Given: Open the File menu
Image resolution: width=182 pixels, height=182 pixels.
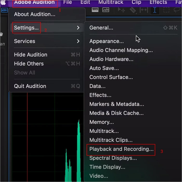Looking at the screenshot, I should [68, 2].
